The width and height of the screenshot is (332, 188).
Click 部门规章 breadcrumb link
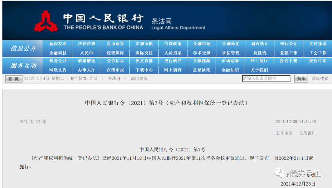click(x=139, y=79)
